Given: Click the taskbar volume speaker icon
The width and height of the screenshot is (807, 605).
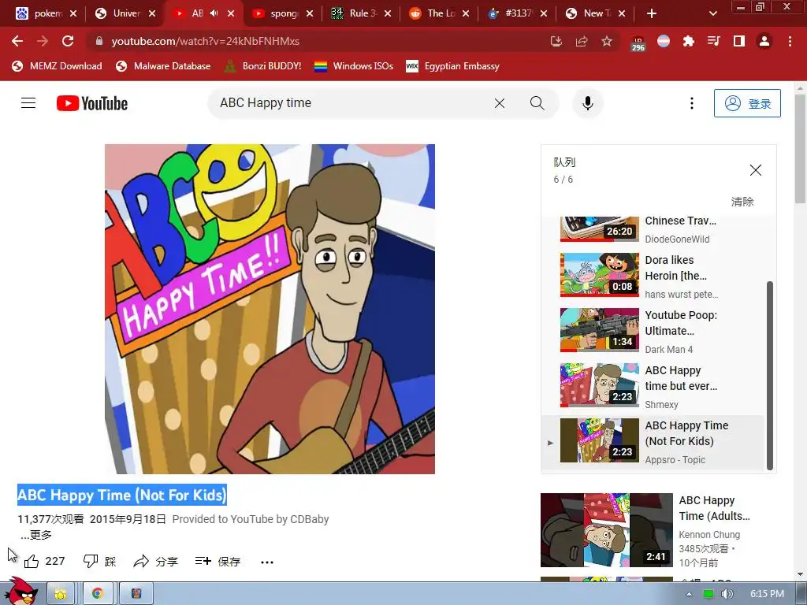Looking at the screenshot, I should 727,594.
